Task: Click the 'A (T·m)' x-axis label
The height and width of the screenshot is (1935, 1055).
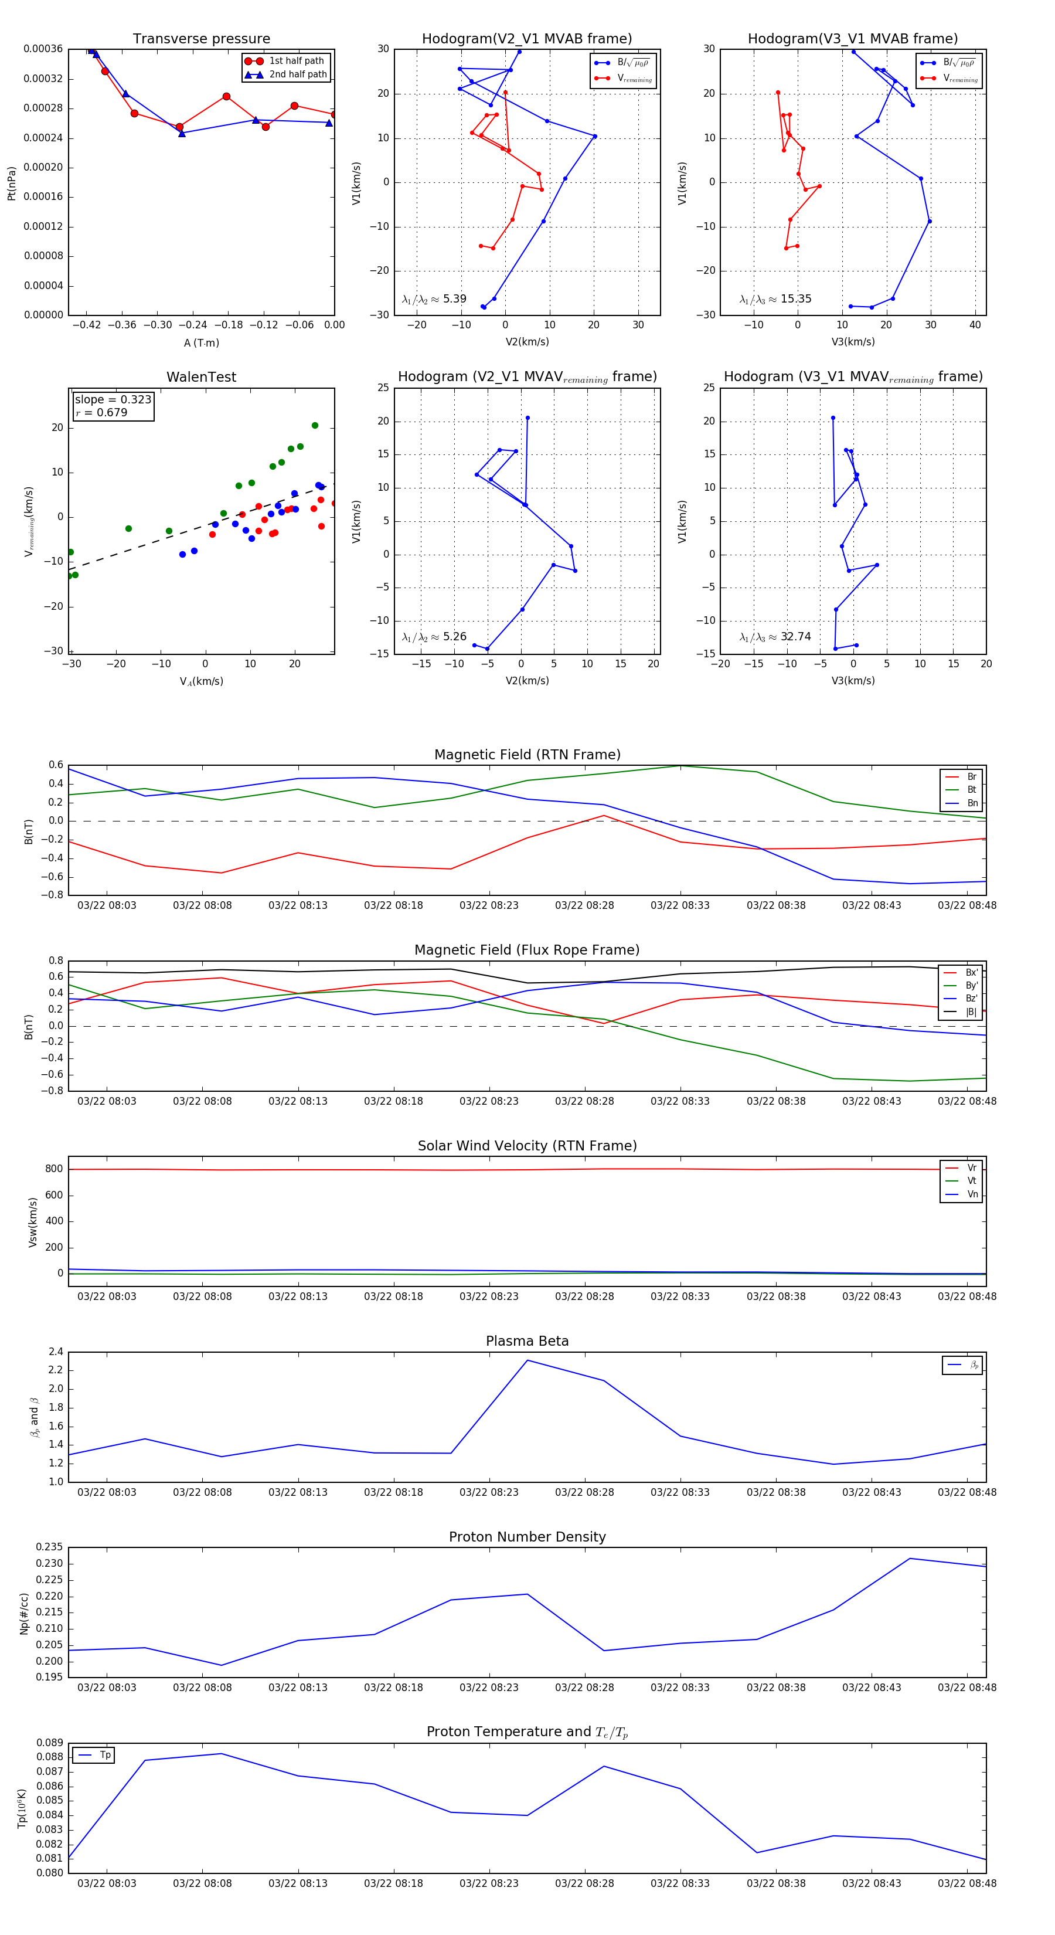Action: tap(201, 343)
